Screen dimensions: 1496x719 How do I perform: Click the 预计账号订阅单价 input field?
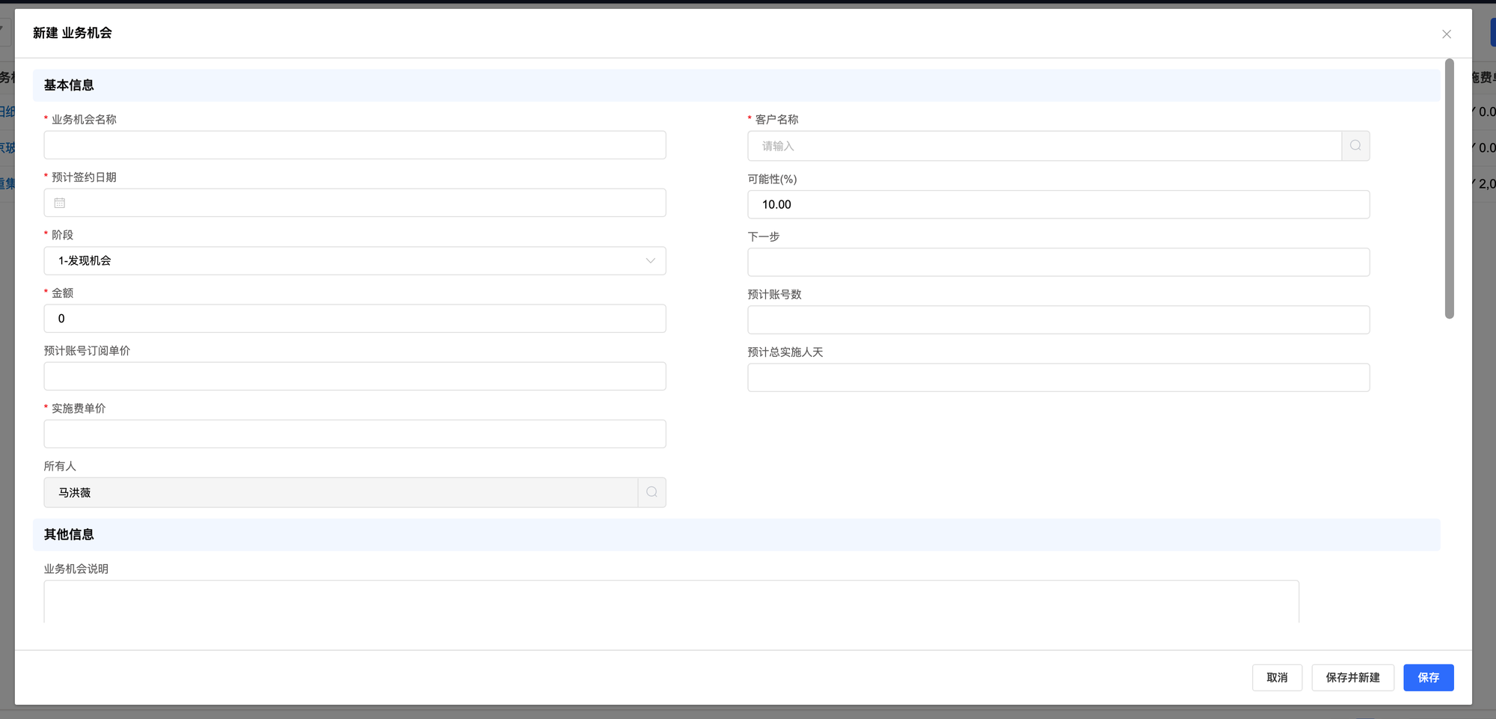click(355, 376)
